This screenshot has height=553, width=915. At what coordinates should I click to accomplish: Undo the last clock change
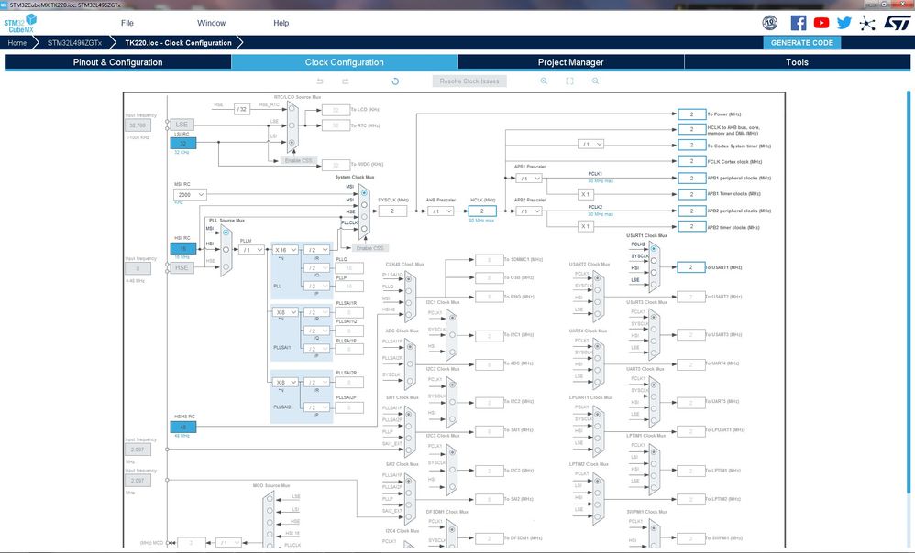click(320, 81)
